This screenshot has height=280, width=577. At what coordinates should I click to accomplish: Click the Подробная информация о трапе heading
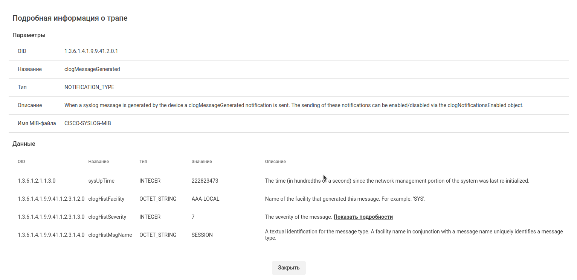tap(70, 18)
